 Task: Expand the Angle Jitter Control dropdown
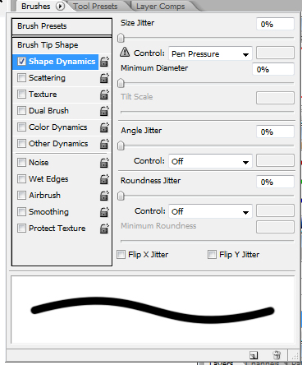tap(210, 161)
